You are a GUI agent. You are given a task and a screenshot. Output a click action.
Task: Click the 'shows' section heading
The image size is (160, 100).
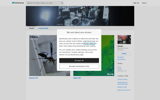coord(120,63)
